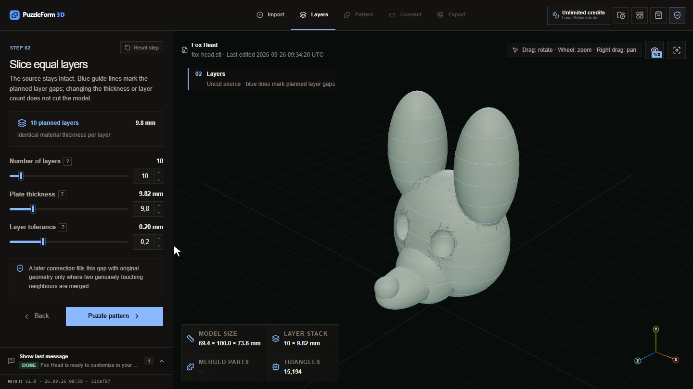Open help for Layer tolerance
This screenshot has height=389, width=693.
[x=63, y=227]
